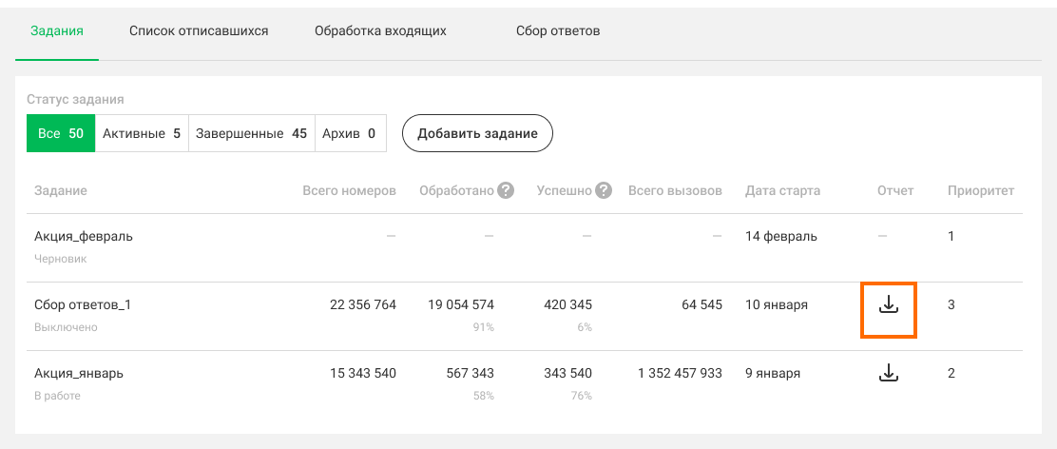The width and height of the screenshot is (1057, 449).
Task: Open the Акция_февраль task
Action: pyautogui.click(x=84, y=237)
